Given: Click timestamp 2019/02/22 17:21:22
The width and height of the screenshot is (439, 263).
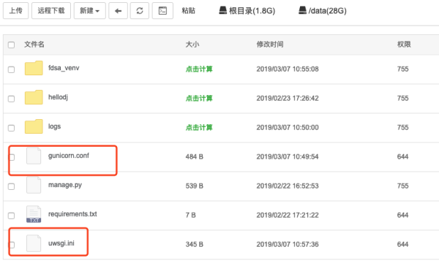Looking at the screenshot, I should pyautogui.click(x=288, y=216).
